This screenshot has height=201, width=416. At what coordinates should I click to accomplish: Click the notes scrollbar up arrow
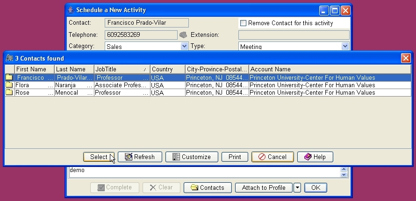coord(344,169)
